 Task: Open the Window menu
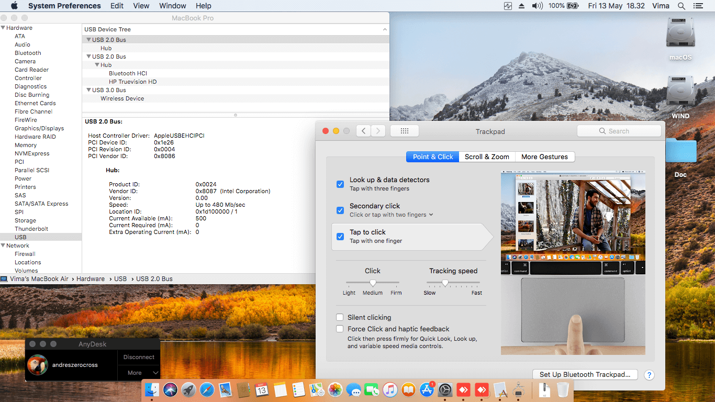pos(172,6)
